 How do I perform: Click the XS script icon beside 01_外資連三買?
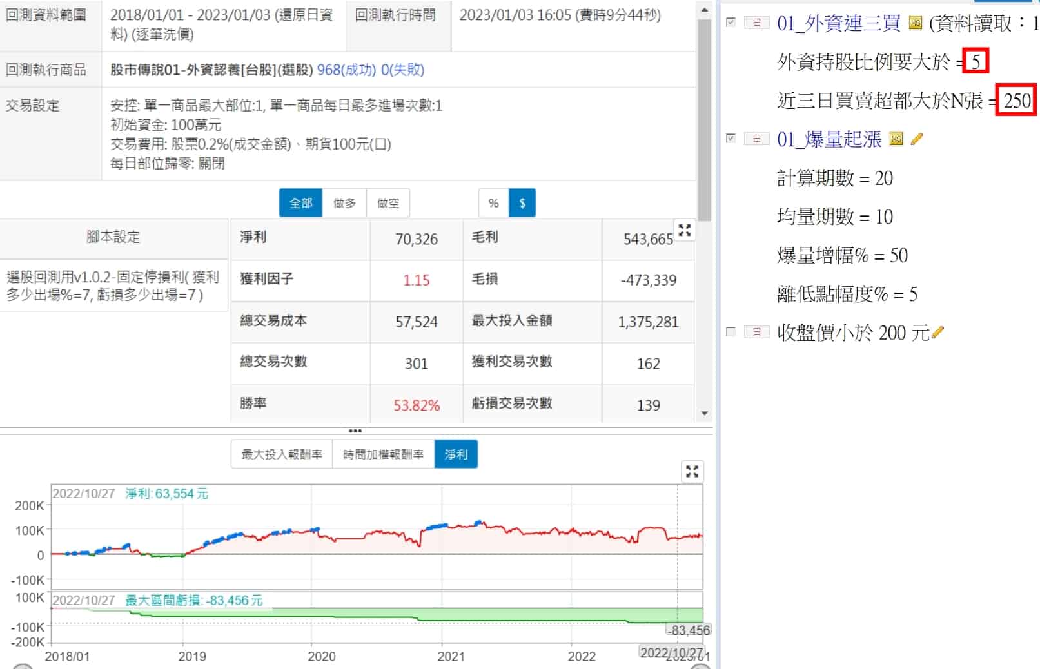click(915, 24)
